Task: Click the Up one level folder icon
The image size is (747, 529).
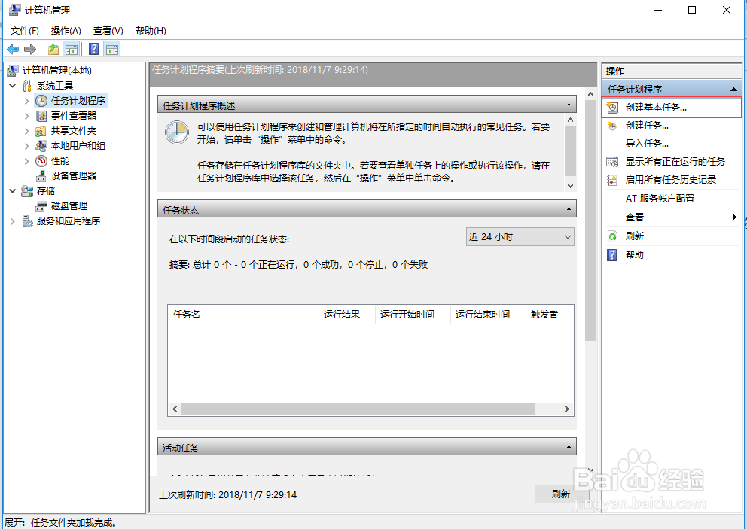Action: pyautogui.click(x=53, y=49)
